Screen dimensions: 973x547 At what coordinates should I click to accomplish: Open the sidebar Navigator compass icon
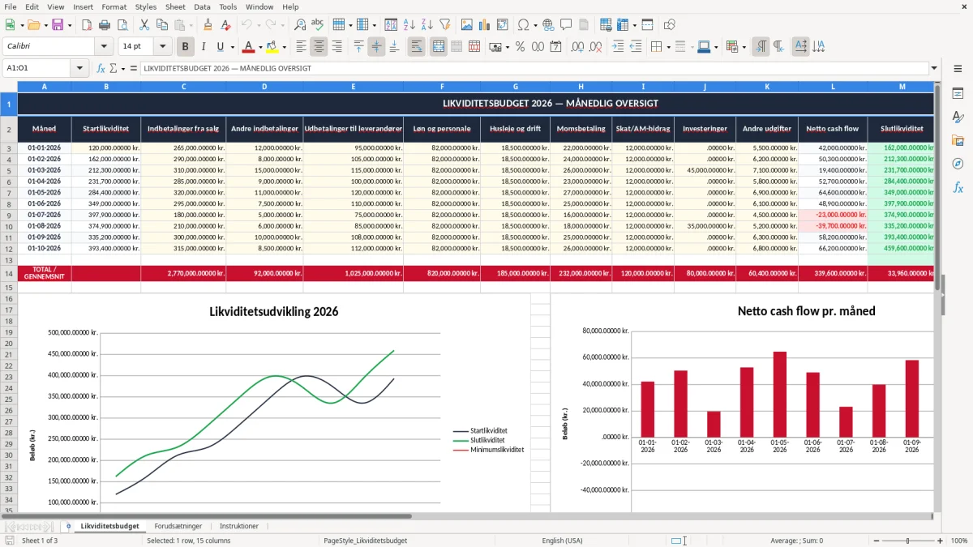(958, 164)
